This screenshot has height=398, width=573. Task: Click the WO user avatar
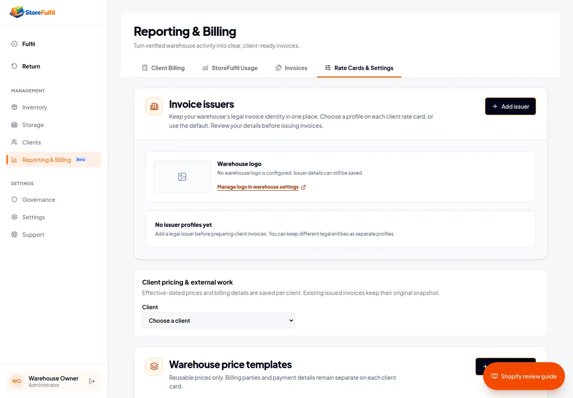coord(17,381)
